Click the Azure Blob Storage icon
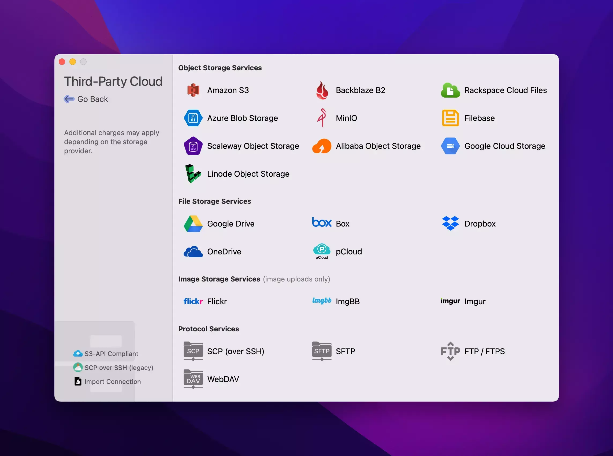Screen dimensions: 613x456 193,118
